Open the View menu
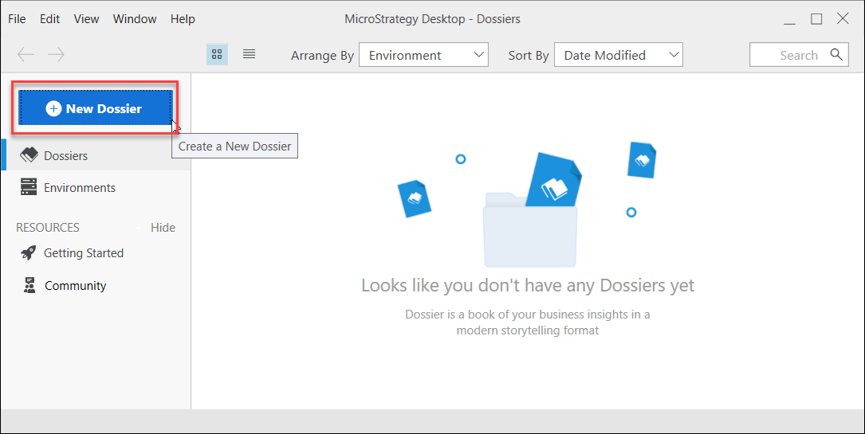 pyautogui.click(x=87, y=19)
